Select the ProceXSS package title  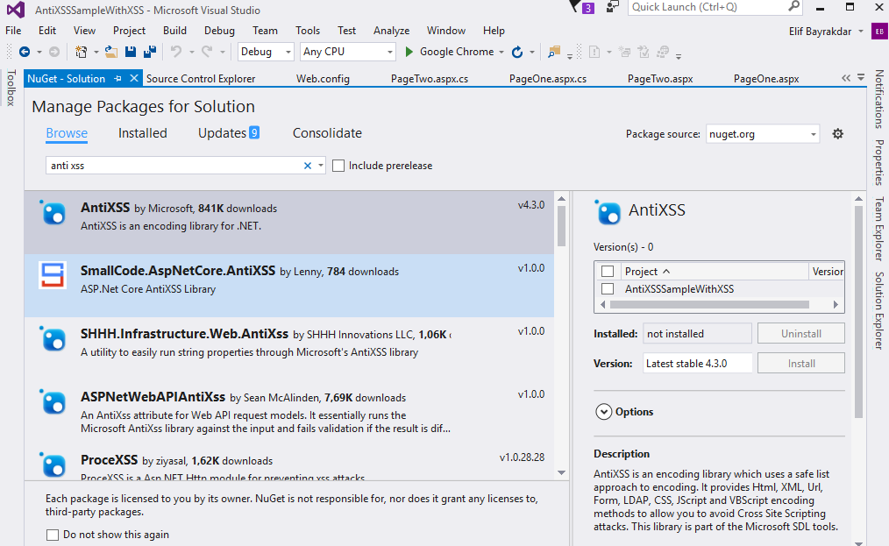tap(109, 460)
